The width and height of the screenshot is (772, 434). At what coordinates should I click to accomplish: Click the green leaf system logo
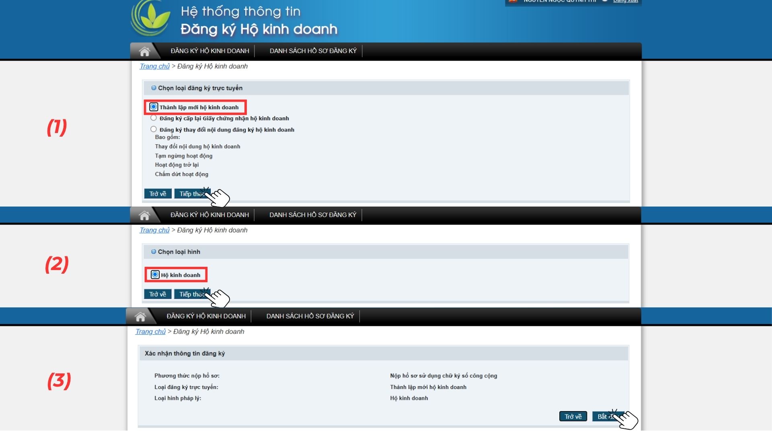[x=152, y=18]
